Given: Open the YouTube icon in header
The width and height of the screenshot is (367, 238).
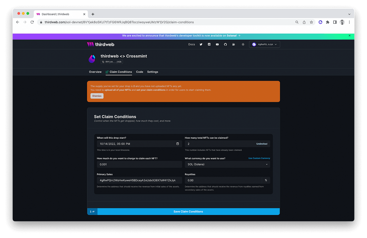Looking at the screenshot, I should click(217, 45).
